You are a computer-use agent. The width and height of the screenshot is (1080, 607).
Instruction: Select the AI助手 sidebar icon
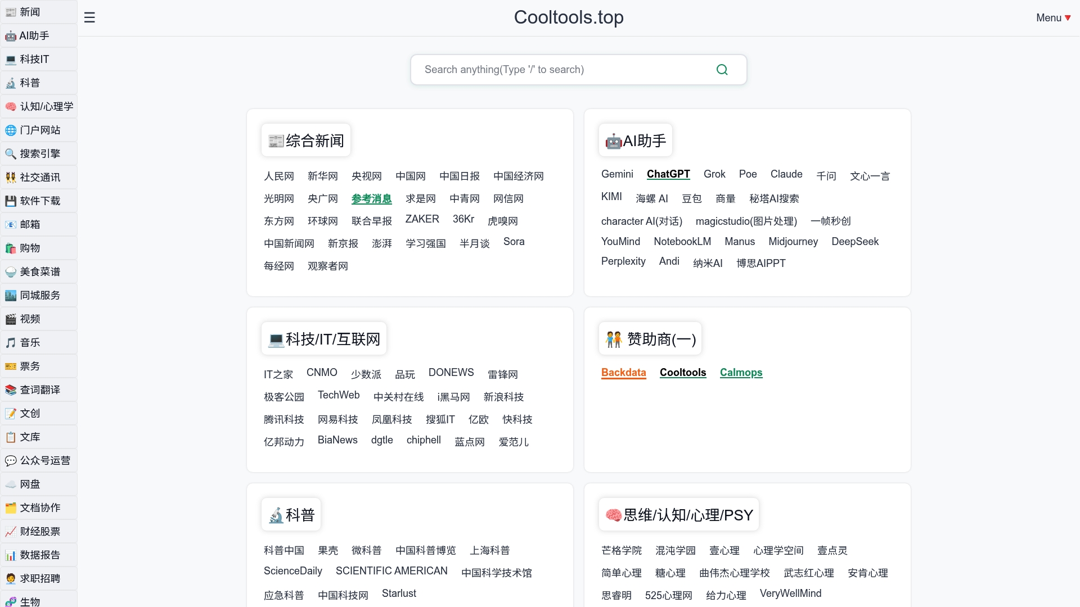[10, 35]
